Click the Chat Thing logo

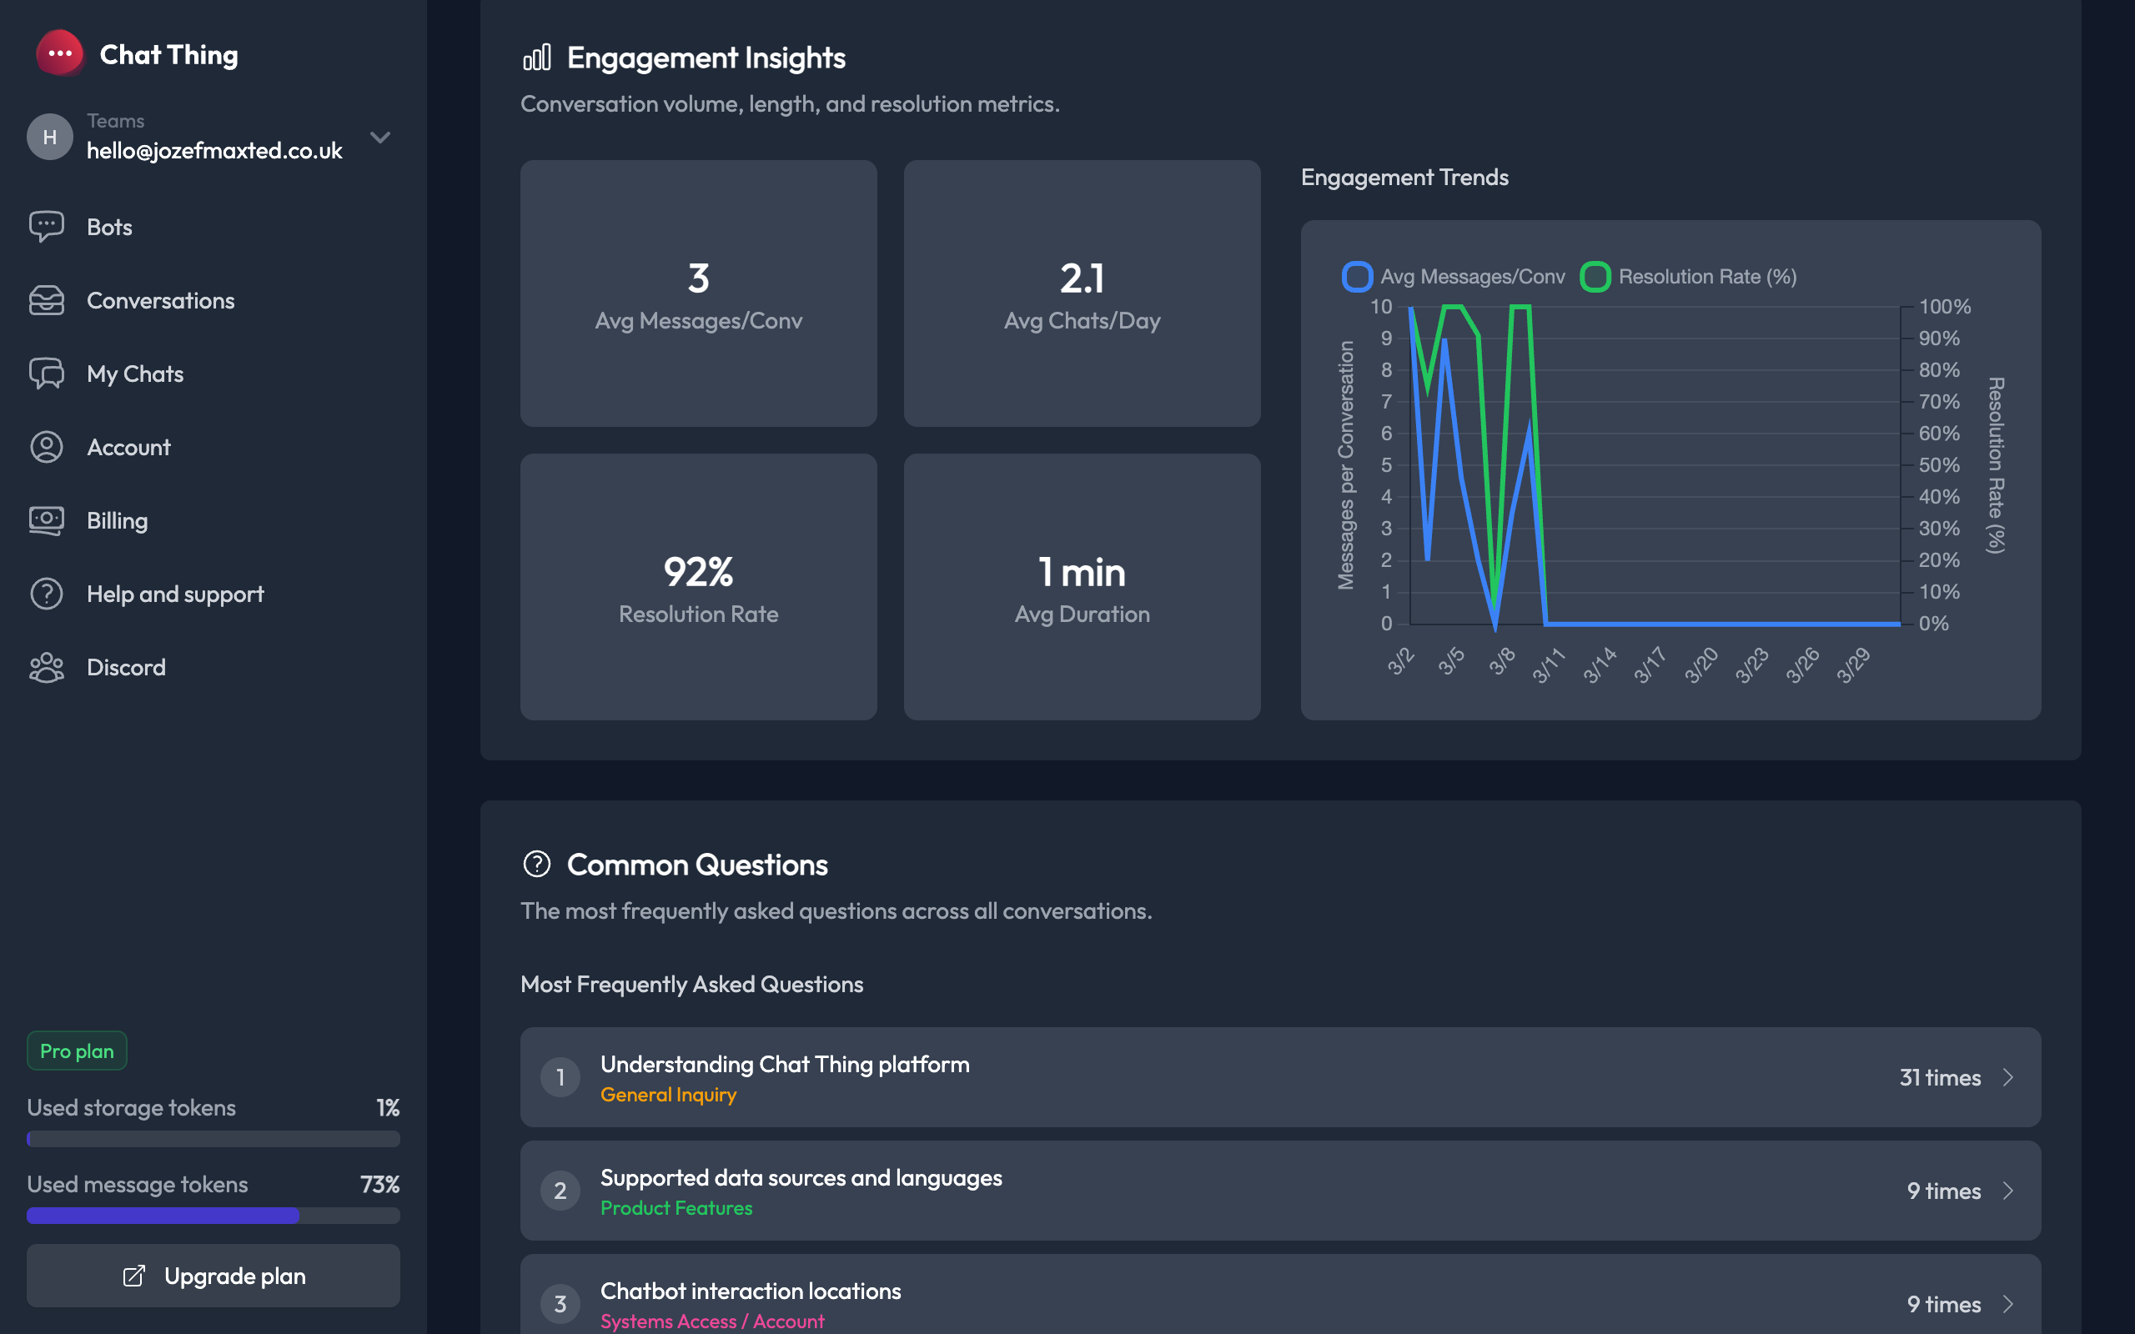click(59, 55)
